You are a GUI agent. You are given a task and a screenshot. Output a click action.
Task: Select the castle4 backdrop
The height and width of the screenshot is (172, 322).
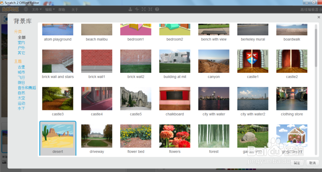(97, 101)
